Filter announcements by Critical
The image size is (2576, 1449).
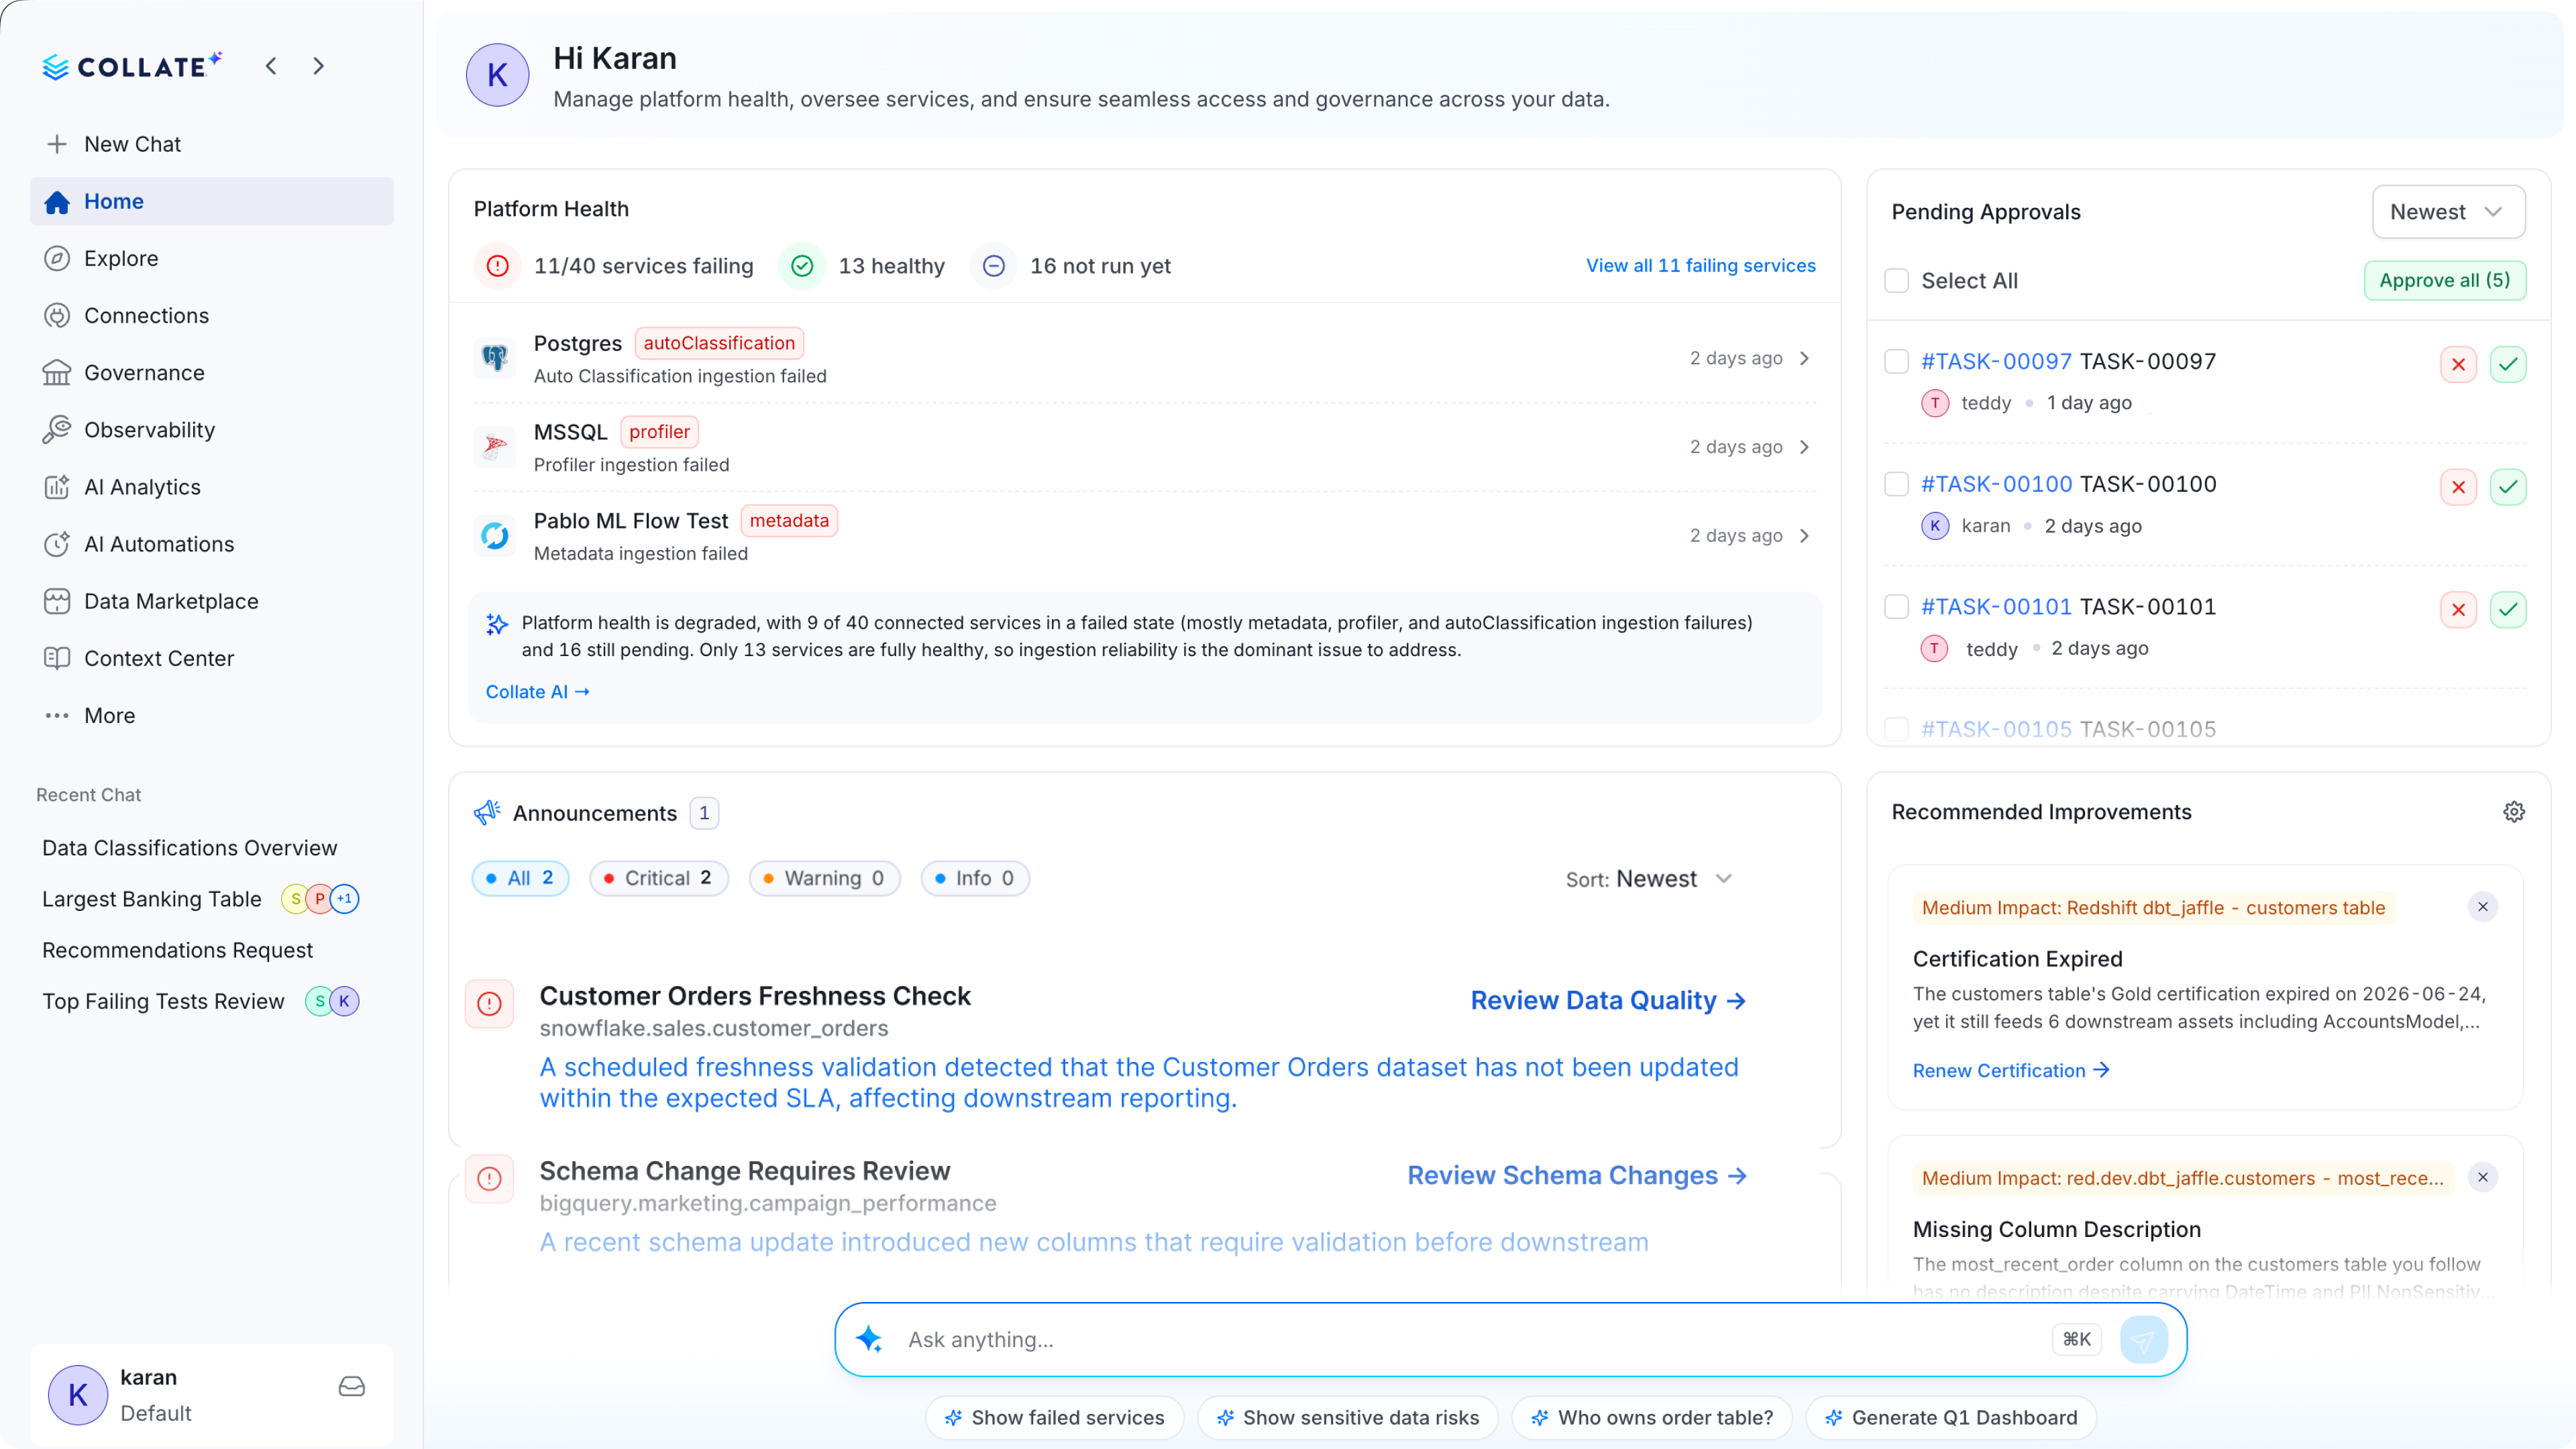659,878
